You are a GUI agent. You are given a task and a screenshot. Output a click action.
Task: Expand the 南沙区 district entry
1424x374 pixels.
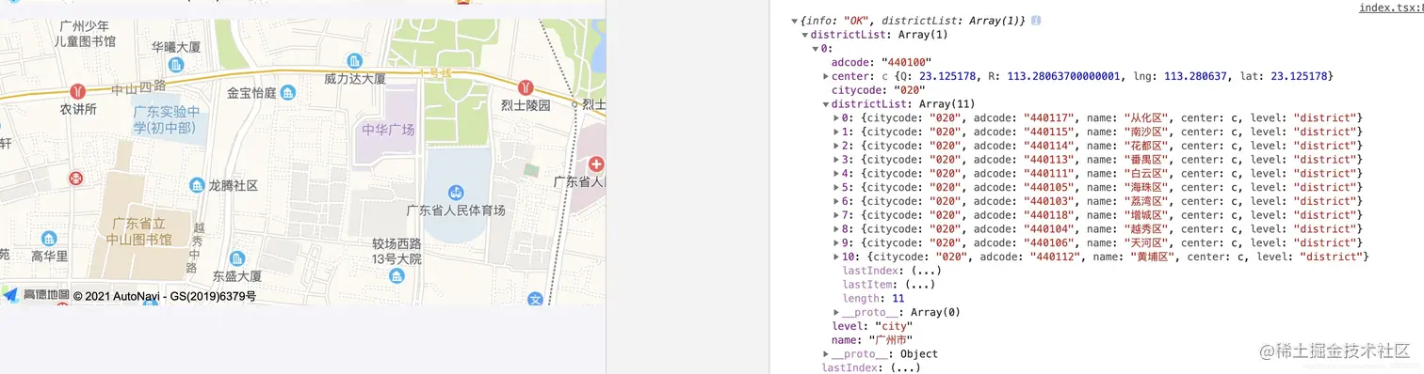pyautogui.click(x=836, y=132)
